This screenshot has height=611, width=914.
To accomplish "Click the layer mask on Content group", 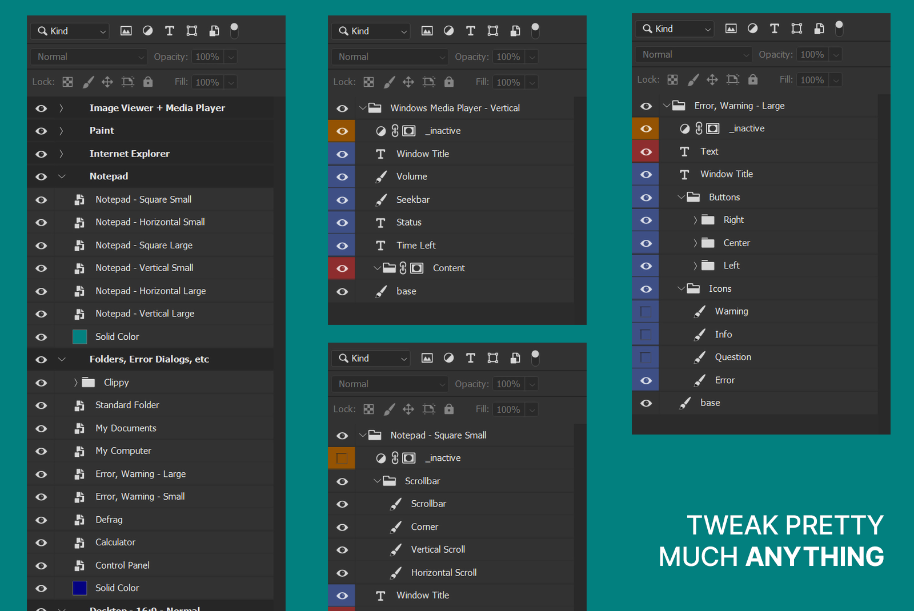I will [417, 268].
